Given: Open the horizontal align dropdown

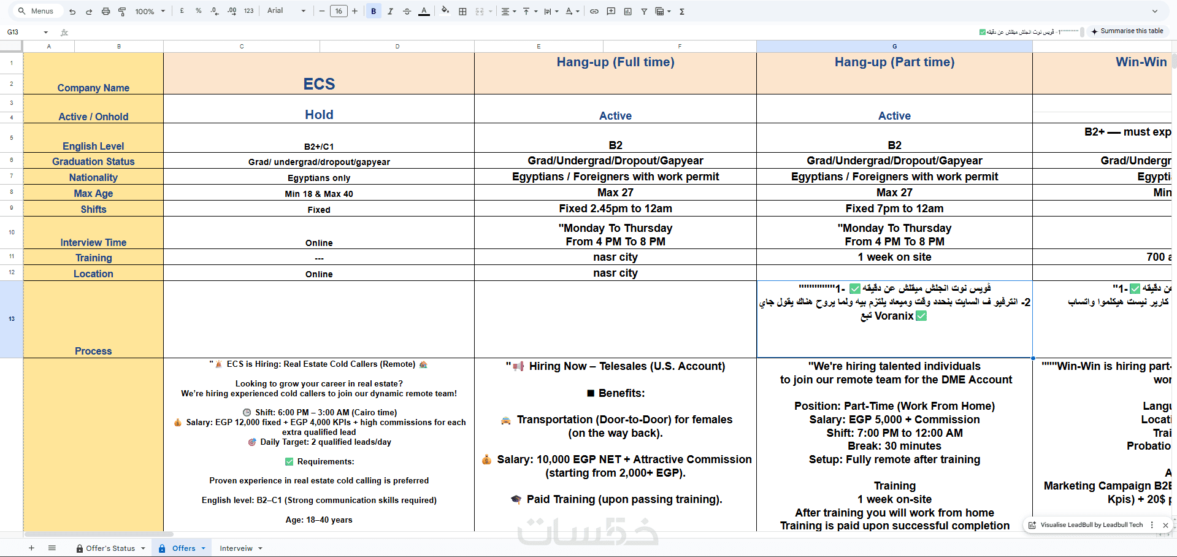Looking at the screenshot, I should (508, 11).
